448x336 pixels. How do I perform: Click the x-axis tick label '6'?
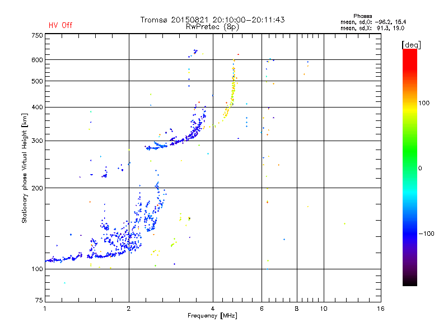coord(262,309)
